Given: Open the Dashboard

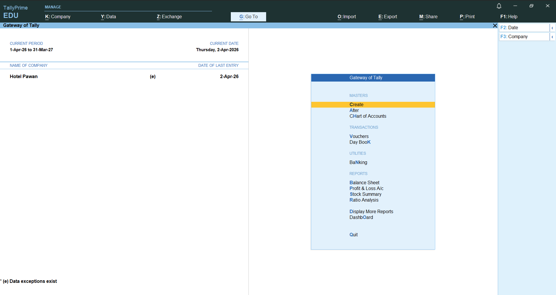Looking at the screenshot, I should tap(361, 217).
